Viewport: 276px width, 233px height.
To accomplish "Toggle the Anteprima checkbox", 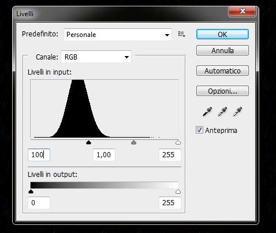I will 199,130.
